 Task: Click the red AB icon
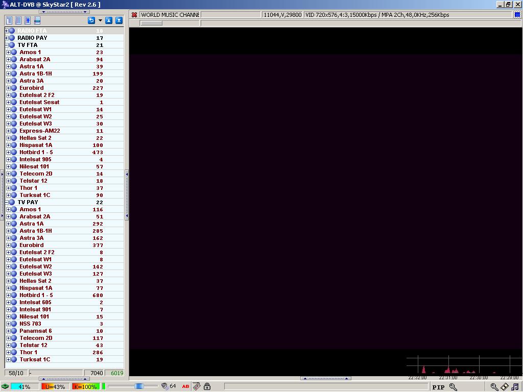(185, 386)
